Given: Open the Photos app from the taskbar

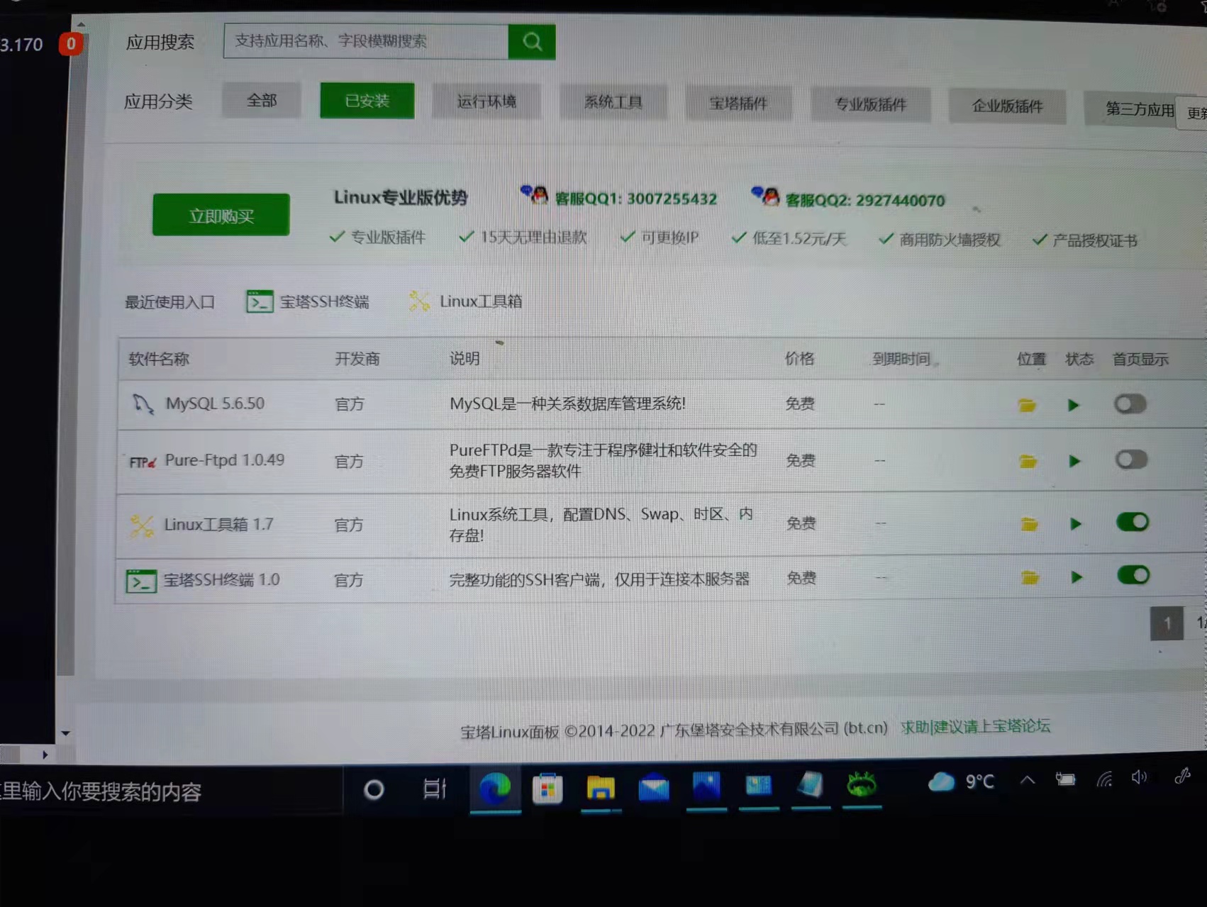Looking at the screenshot, I should tap(706, 786).
